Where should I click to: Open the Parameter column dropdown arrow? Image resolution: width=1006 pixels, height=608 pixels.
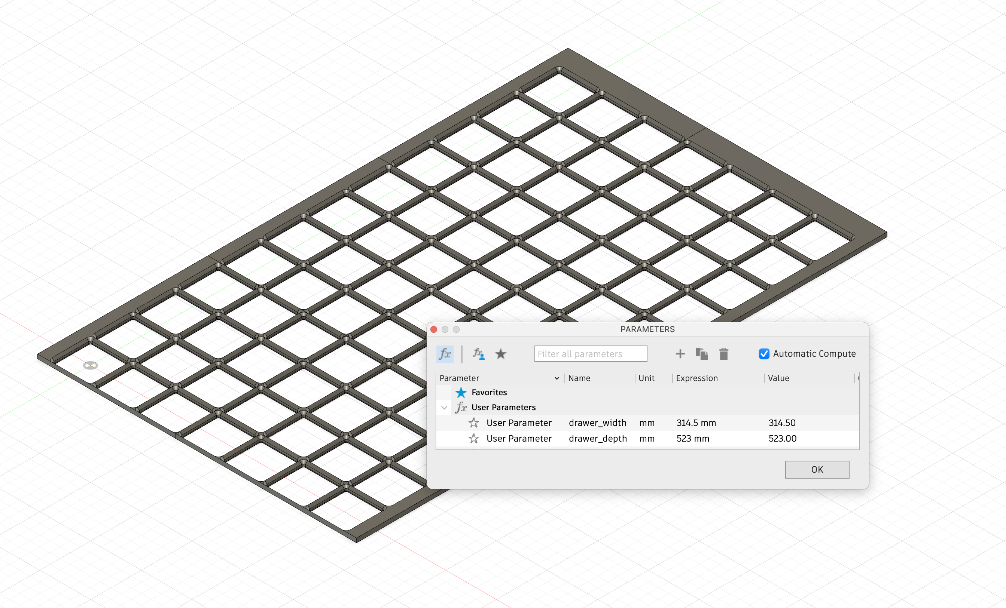point(557,378)
